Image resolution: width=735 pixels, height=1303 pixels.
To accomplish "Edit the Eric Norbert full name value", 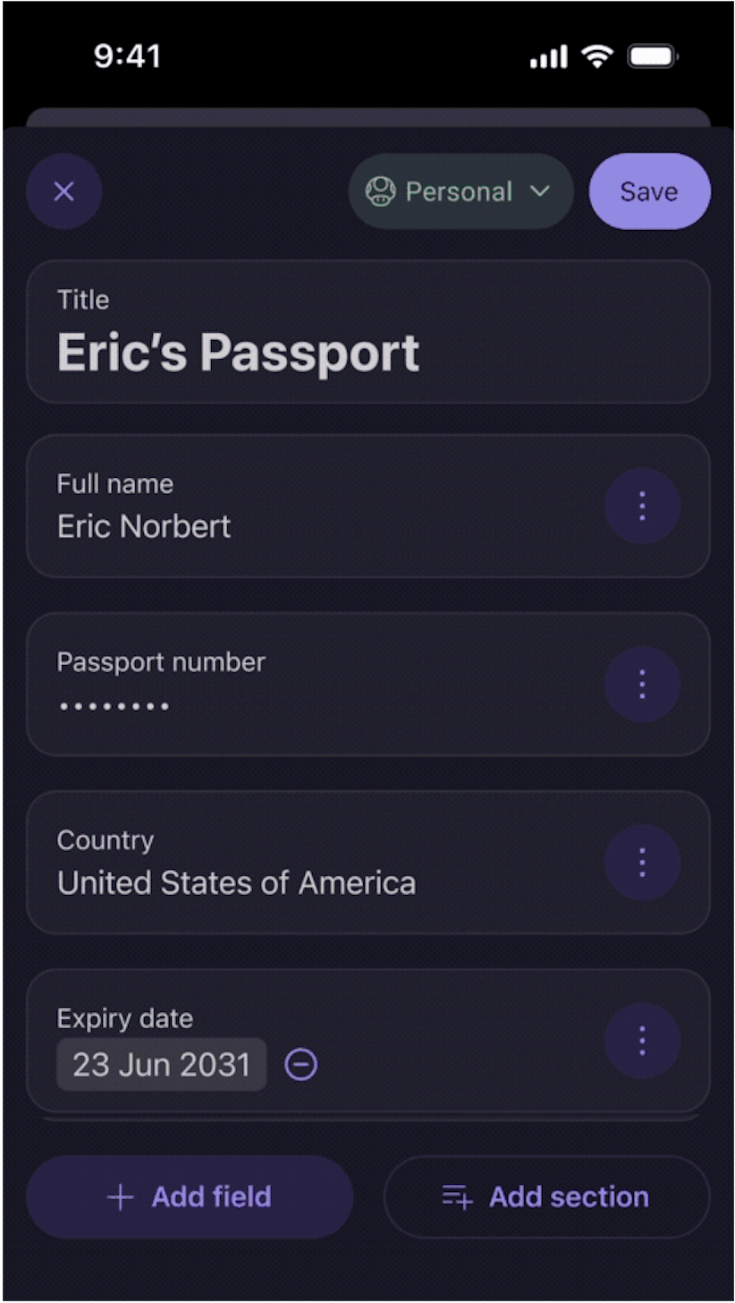I will tap(144, 526).
